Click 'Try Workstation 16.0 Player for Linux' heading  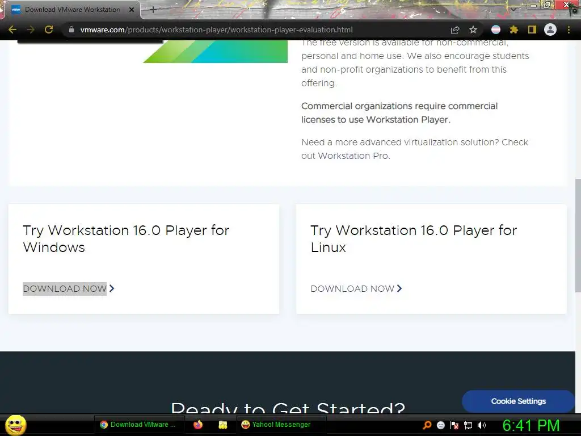click(x=414, y=239)
